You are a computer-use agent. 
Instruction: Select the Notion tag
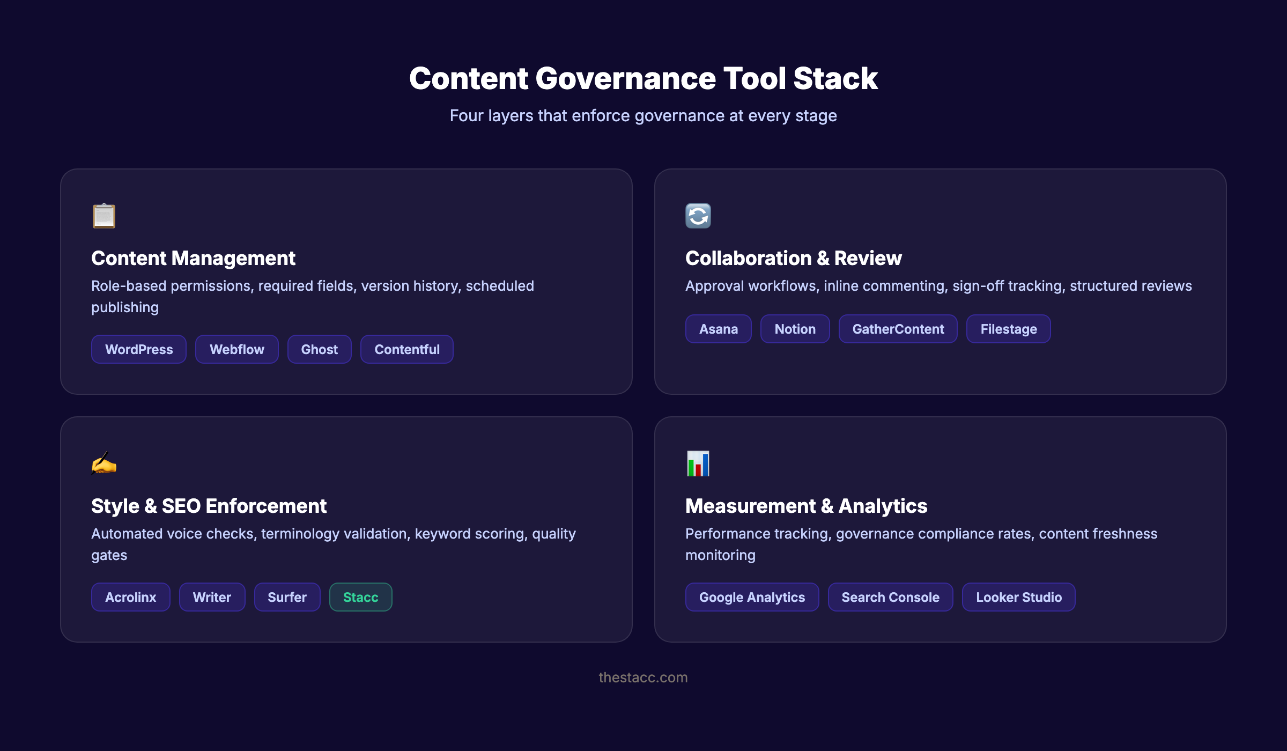[x=795, y=329]
